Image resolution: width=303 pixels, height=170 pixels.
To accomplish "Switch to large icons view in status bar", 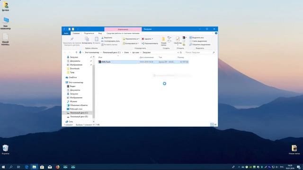I will (x=215, y=125).
